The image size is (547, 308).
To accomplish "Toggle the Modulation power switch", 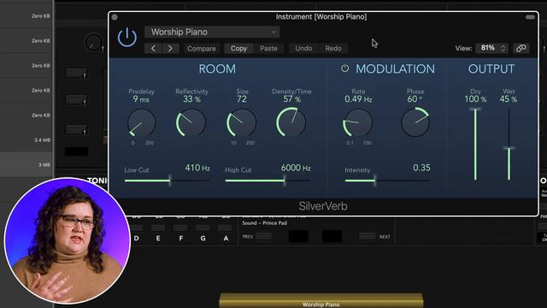I will pyautogui.click(x=344, y=68).
